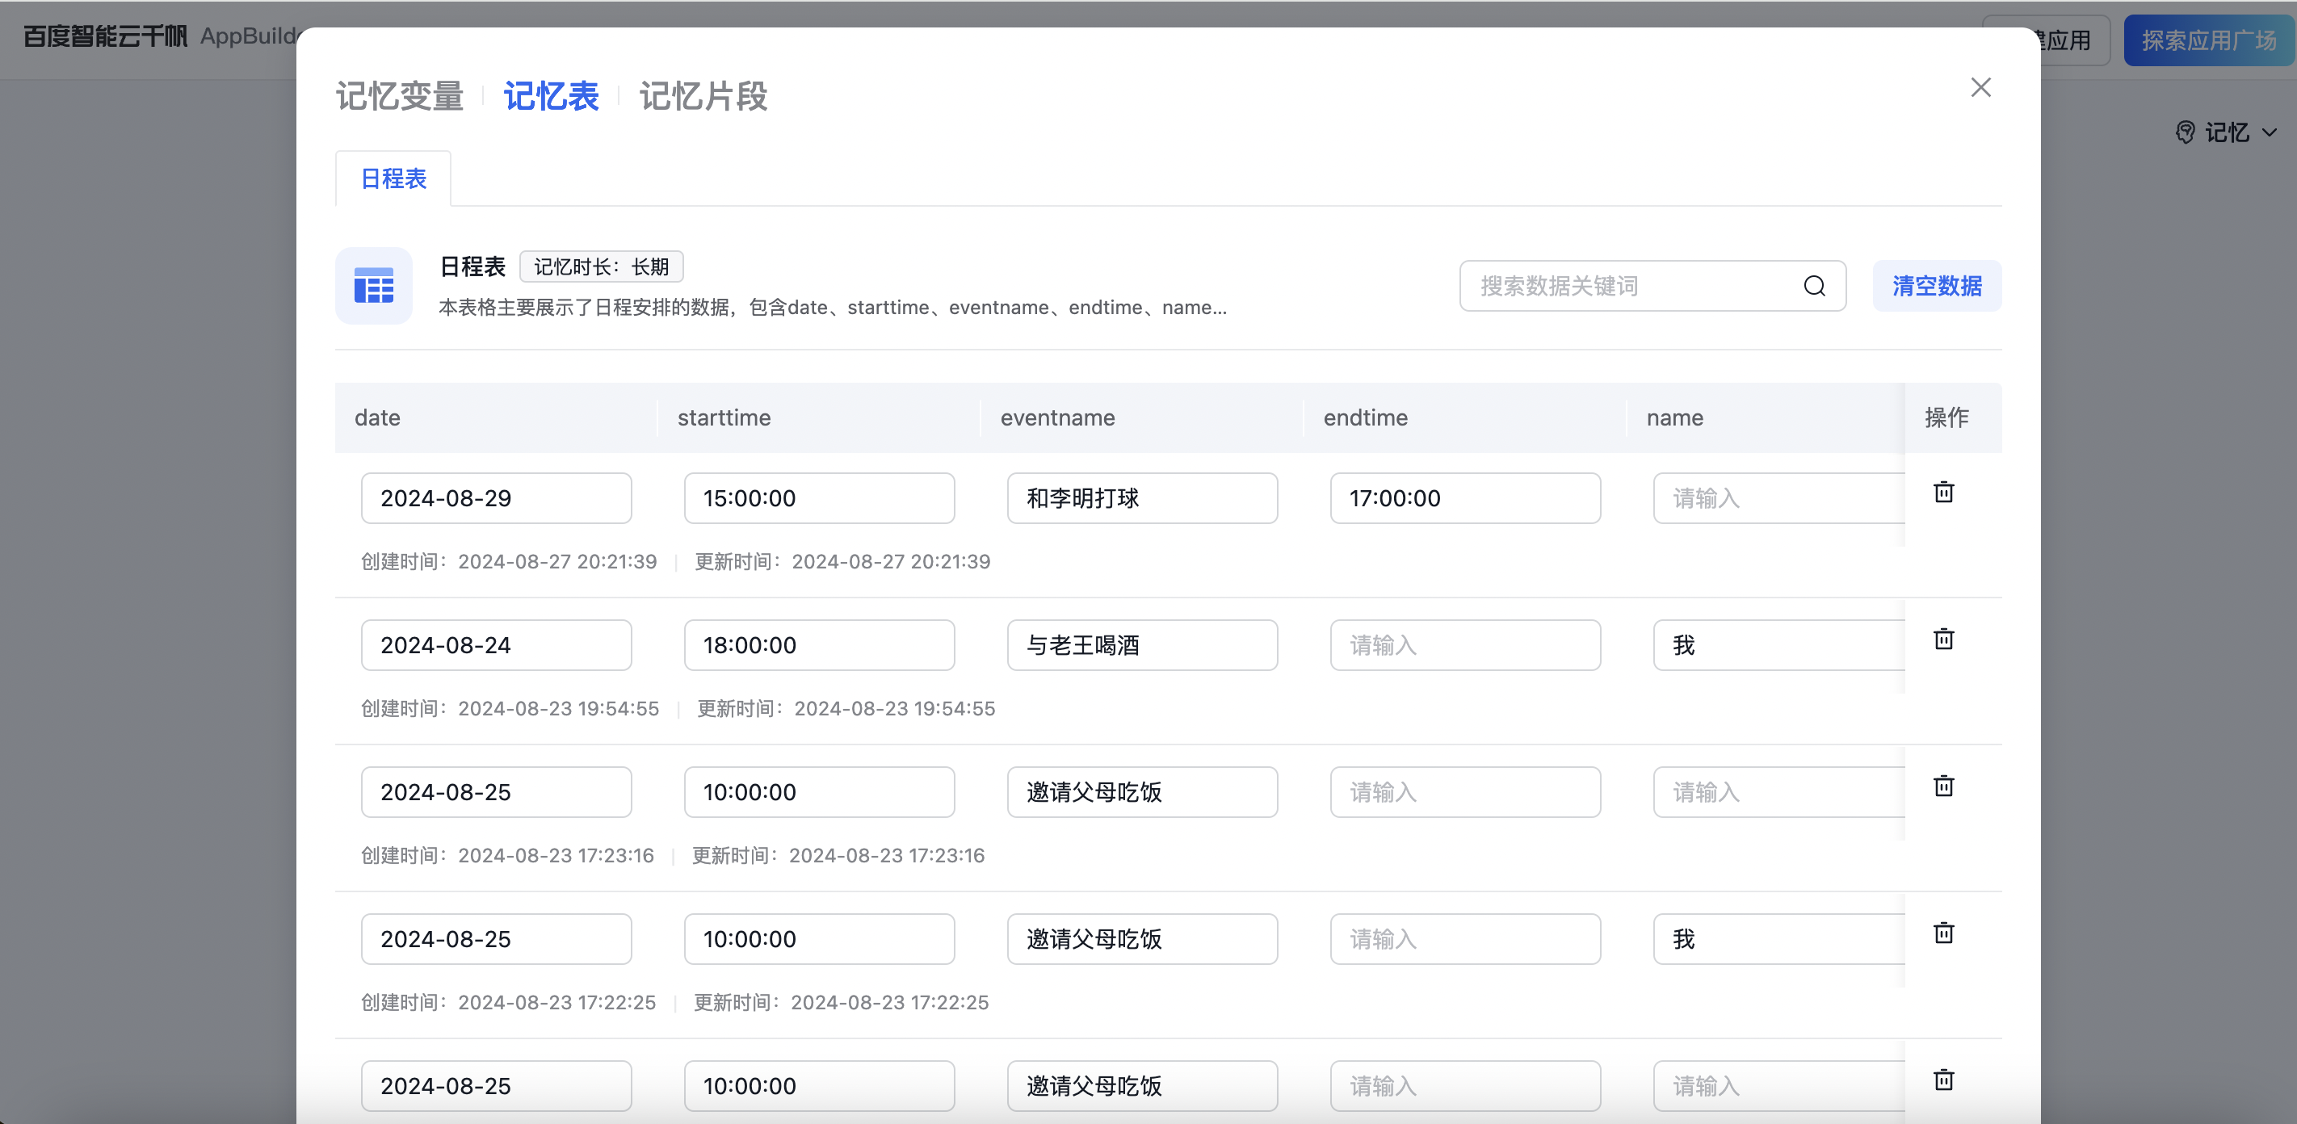2297x1124 pixels.
Task: Delete the last visible 邀请父母吃饭 row
Action: [1943, 1080]
